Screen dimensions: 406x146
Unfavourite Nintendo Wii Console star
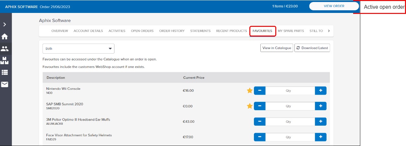click(250, 91)
